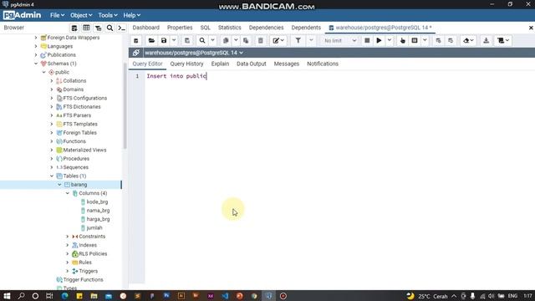Open the Windows Start menu
Image resolution: width=535 pixels, height=301 pixels.
[x=7, y=296]
